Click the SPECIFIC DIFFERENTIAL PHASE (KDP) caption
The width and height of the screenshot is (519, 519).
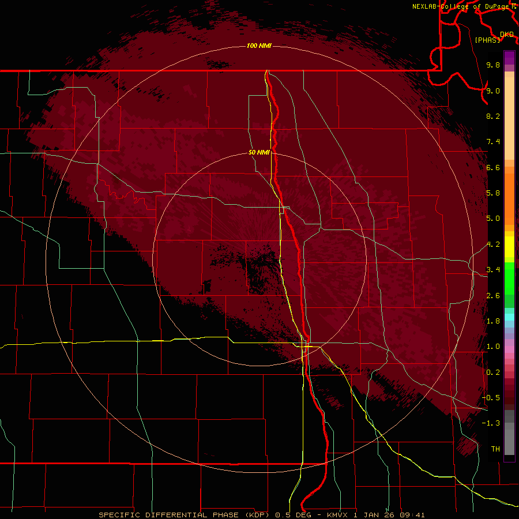(x=185, y=515)
